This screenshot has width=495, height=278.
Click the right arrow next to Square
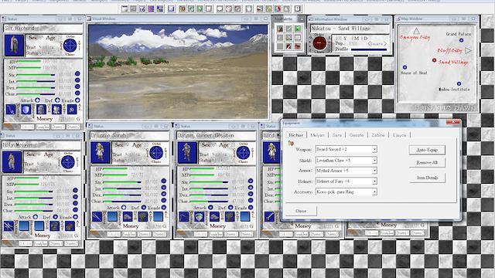point(385,44)
